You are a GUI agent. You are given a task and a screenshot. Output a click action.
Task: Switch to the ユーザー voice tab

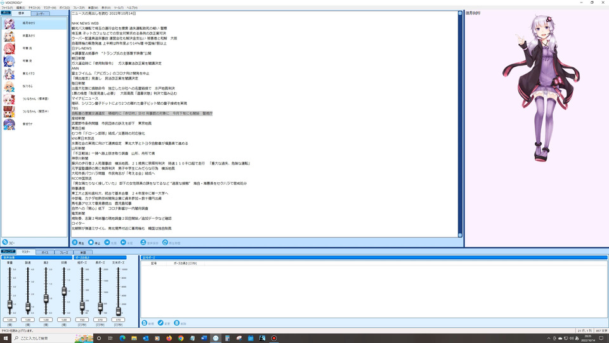pos(40,13)
